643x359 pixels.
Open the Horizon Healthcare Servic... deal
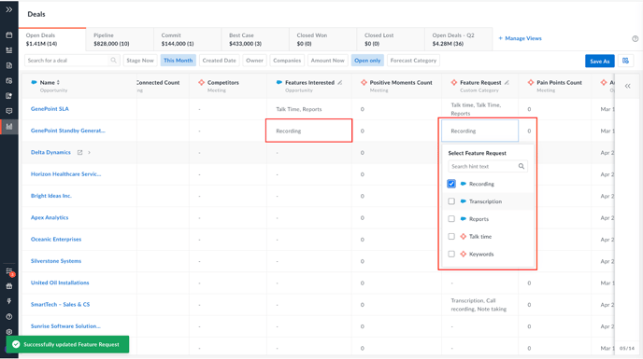coord(66,174)
